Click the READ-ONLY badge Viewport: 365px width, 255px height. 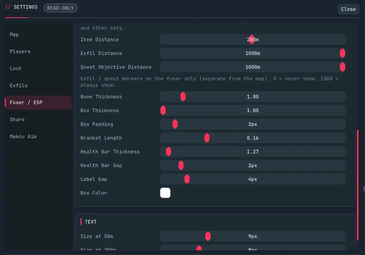[61, 8]
